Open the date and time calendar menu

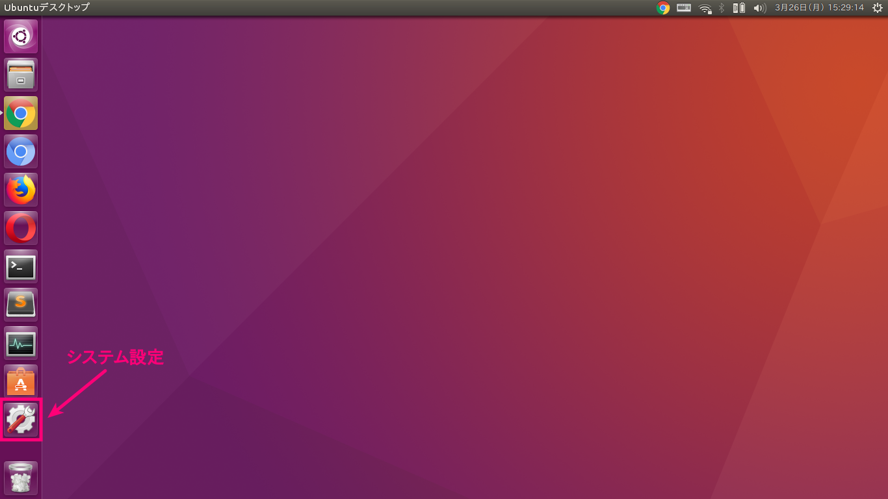(819, 8)
